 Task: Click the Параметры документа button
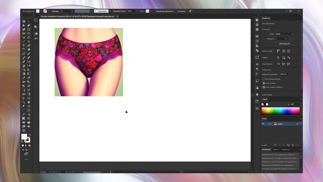[x=165, y=11]
